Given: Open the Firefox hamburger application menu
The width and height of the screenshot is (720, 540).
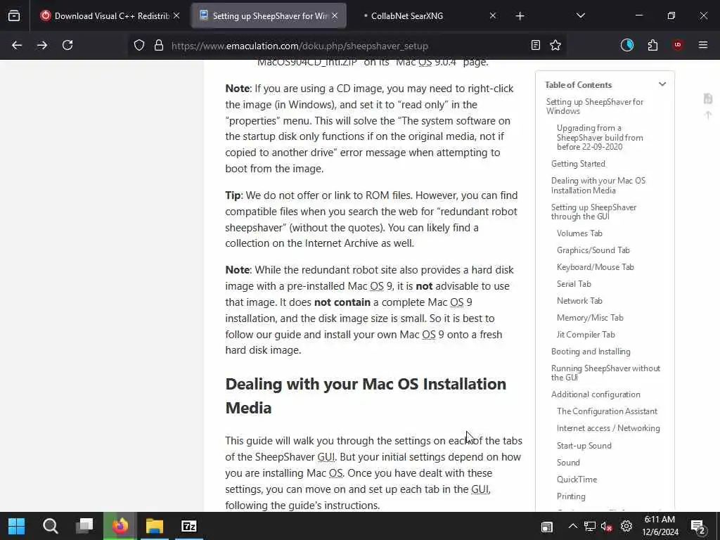Looking at the screenshot, I should point(703,45).
